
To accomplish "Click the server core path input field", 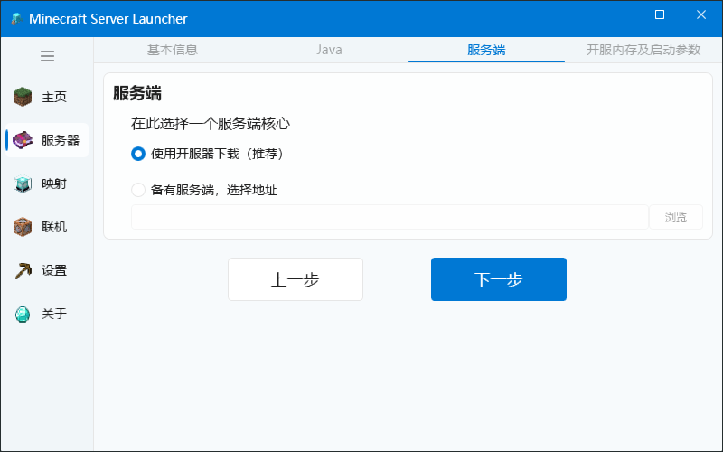I will click(x=390, y=217).
